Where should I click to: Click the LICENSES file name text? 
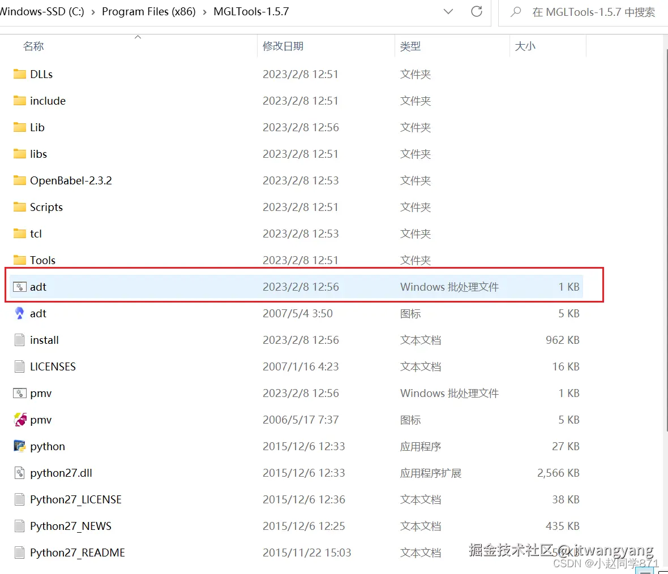coord(53,366)
